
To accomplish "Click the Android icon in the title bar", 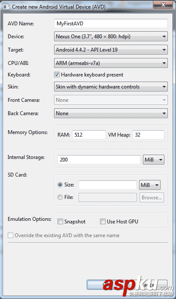I will pos(6,7).
